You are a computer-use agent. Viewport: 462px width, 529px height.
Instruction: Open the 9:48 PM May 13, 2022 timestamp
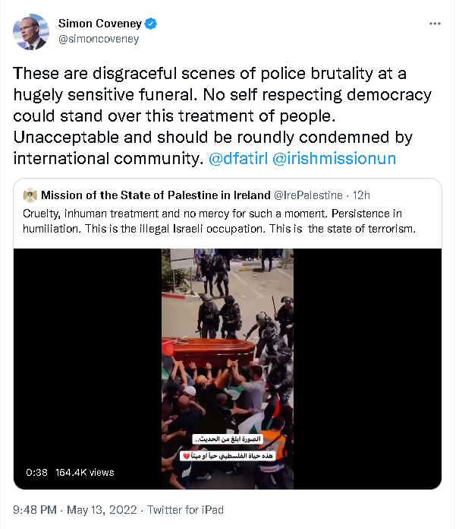[x=75, y=510]
